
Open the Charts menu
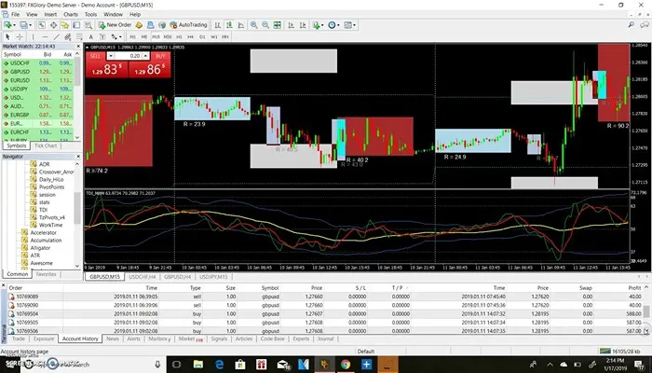(x=61, y=16)
